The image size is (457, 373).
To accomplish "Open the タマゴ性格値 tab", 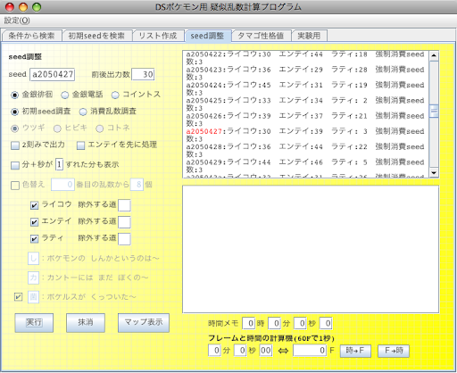I will pos(261,36).
